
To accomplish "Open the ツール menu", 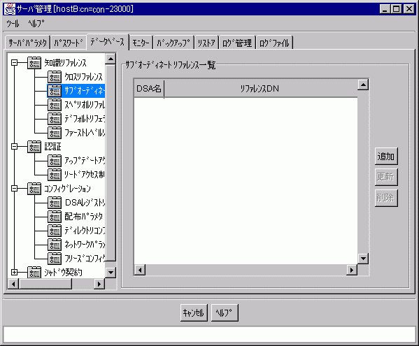I will 13,24.
